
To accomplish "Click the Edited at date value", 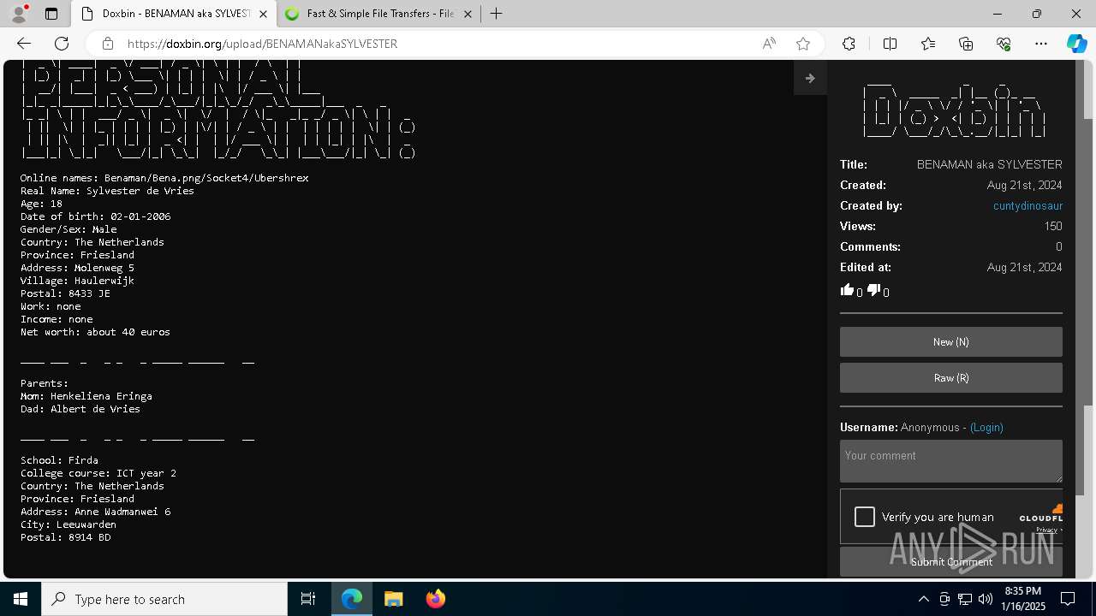I will (1024, 267).
